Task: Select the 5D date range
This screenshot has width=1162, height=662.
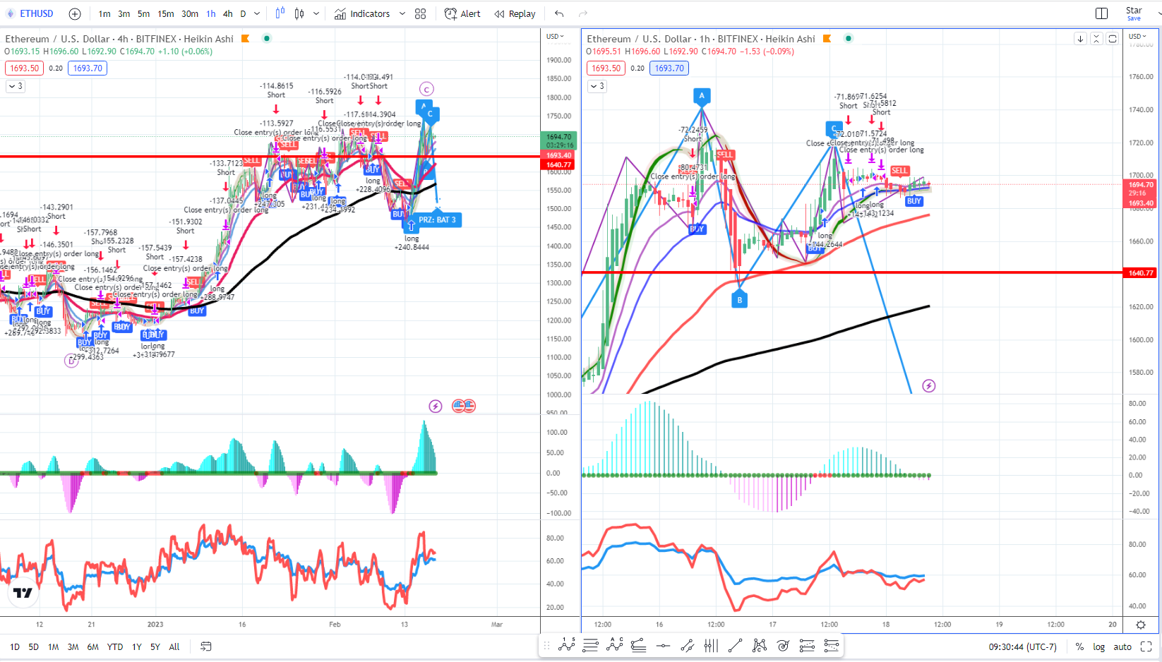Action: point(34,646)
